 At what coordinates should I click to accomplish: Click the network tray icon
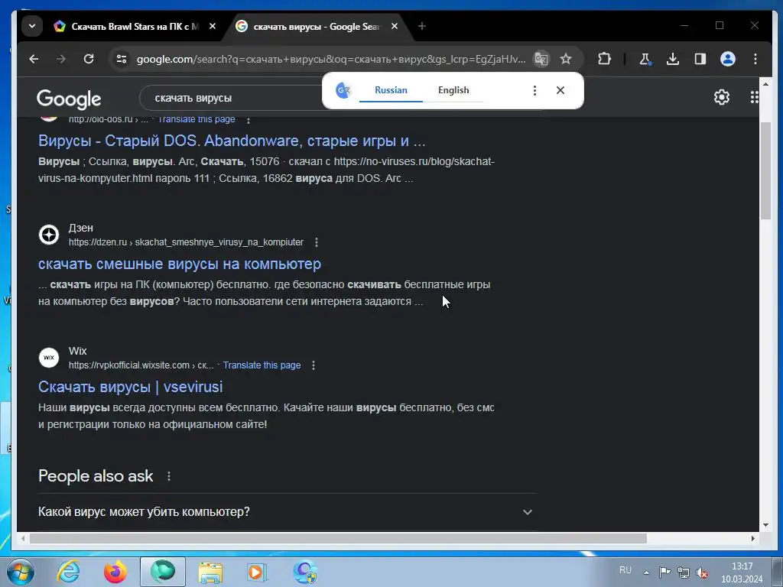(x=684, y=572)
